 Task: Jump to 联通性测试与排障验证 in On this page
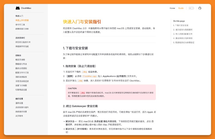pyautogui.click(x=184, y=43)
